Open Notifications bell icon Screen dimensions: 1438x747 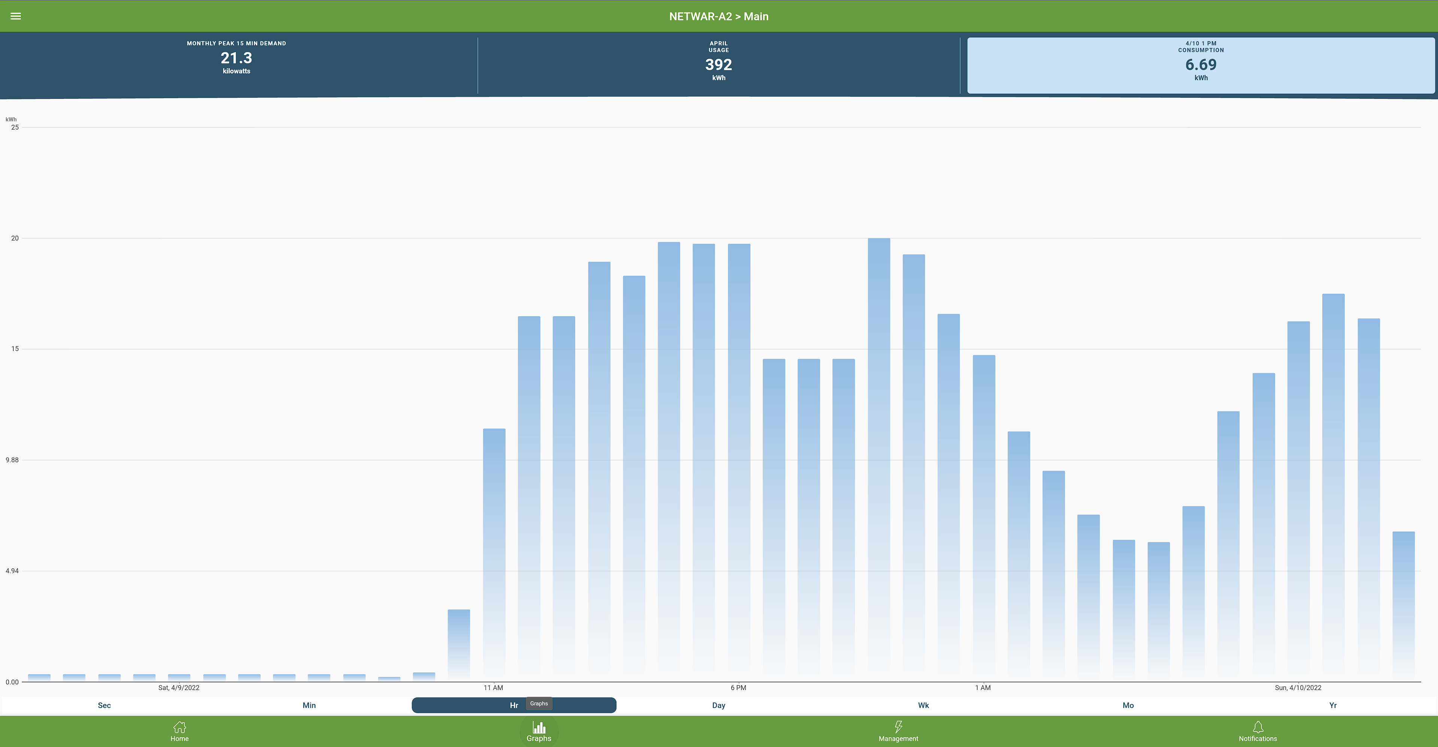click(1258, 727)
